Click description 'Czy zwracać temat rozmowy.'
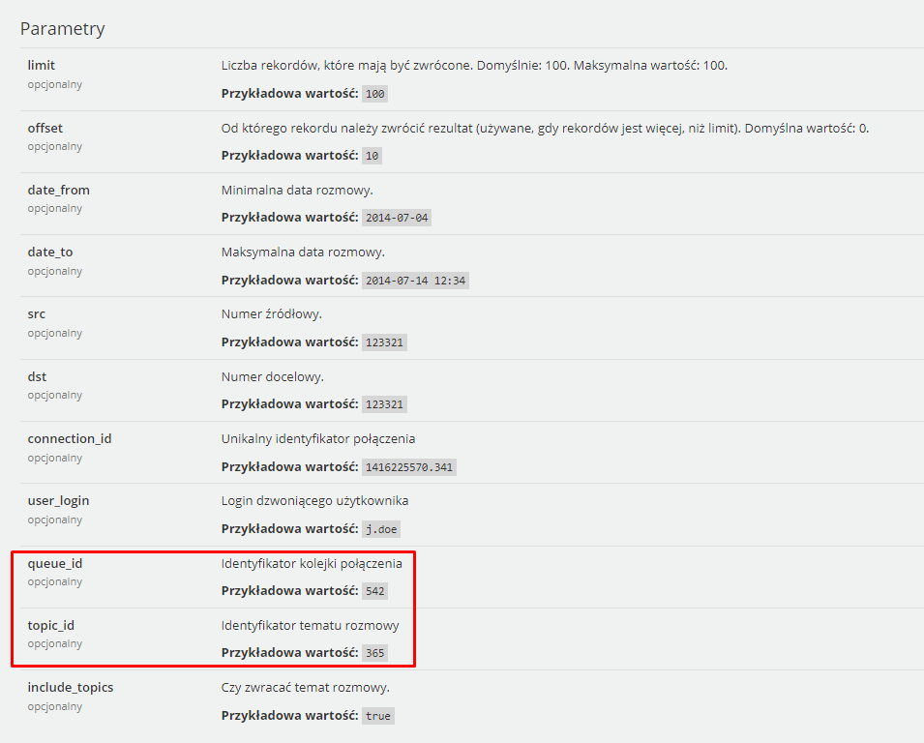The height and width of the screenshot is (743, 924). tap(305, 687)
